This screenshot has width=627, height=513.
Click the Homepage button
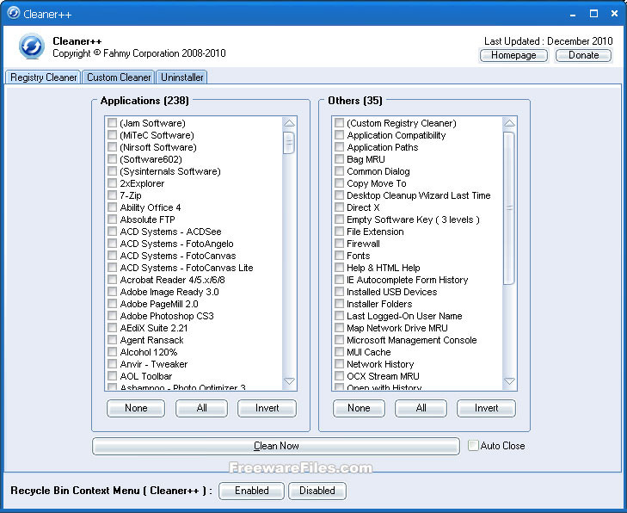[x=513, y=55]
